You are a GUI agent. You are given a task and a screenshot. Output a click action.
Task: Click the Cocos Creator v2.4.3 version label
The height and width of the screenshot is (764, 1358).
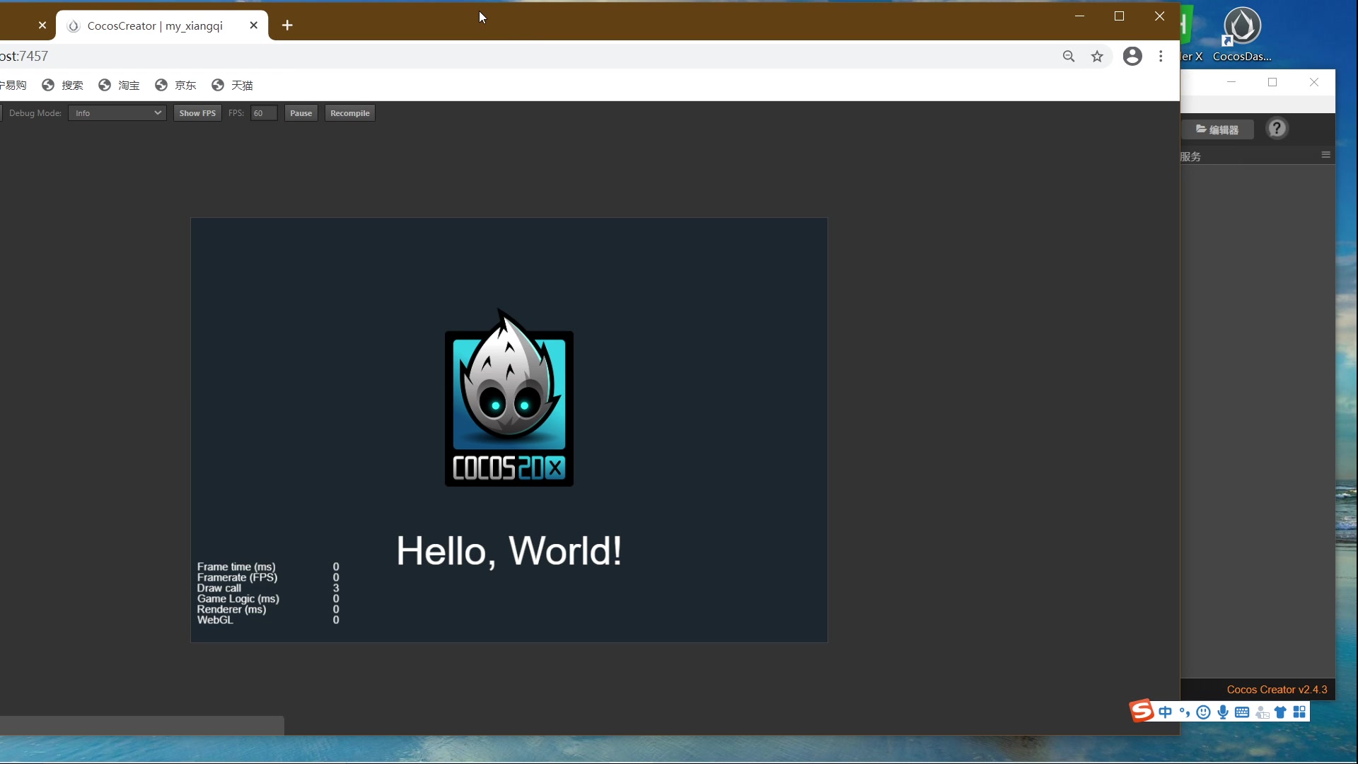(x=1277, y=690)
